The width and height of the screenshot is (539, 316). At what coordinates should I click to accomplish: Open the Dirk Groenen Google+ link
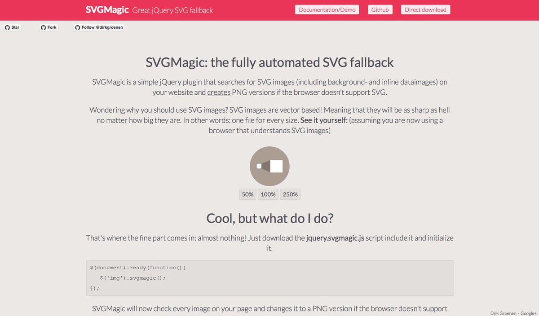click(512, 313)
